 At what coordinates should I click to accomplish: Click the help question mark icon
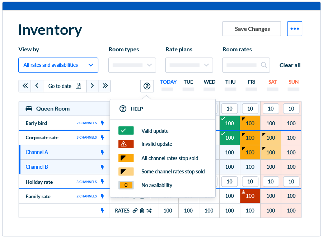coord(147,86)
